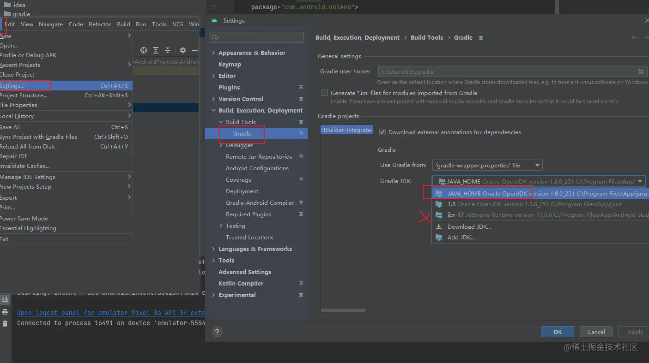The height and width of the screenshot is (363, 649).
Task: Select jbr-17 JetBrains Runtime option
Action: [x=540, y=215]
